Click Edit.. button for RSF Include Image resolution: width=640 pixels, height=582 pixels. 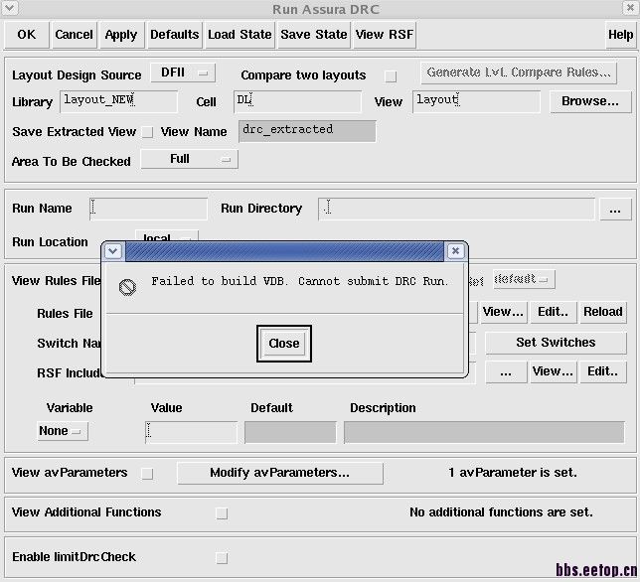tap(603, 372)
